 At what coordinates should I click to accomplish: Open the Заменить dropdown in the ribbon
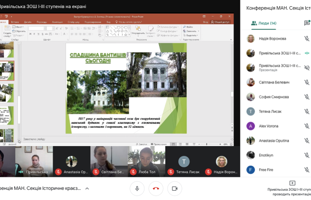(191, 31)
